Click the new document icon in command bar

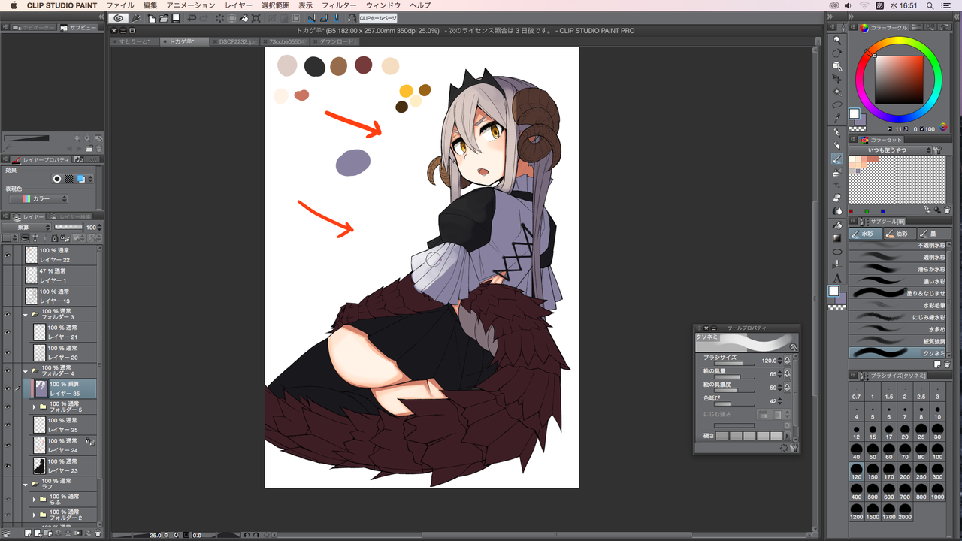[x=151, y=18]
